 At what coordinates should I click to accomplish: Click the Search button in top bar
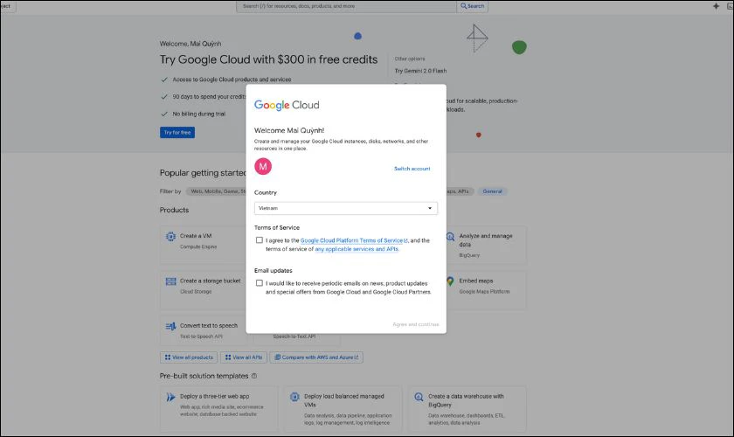(x=473, y=6)
